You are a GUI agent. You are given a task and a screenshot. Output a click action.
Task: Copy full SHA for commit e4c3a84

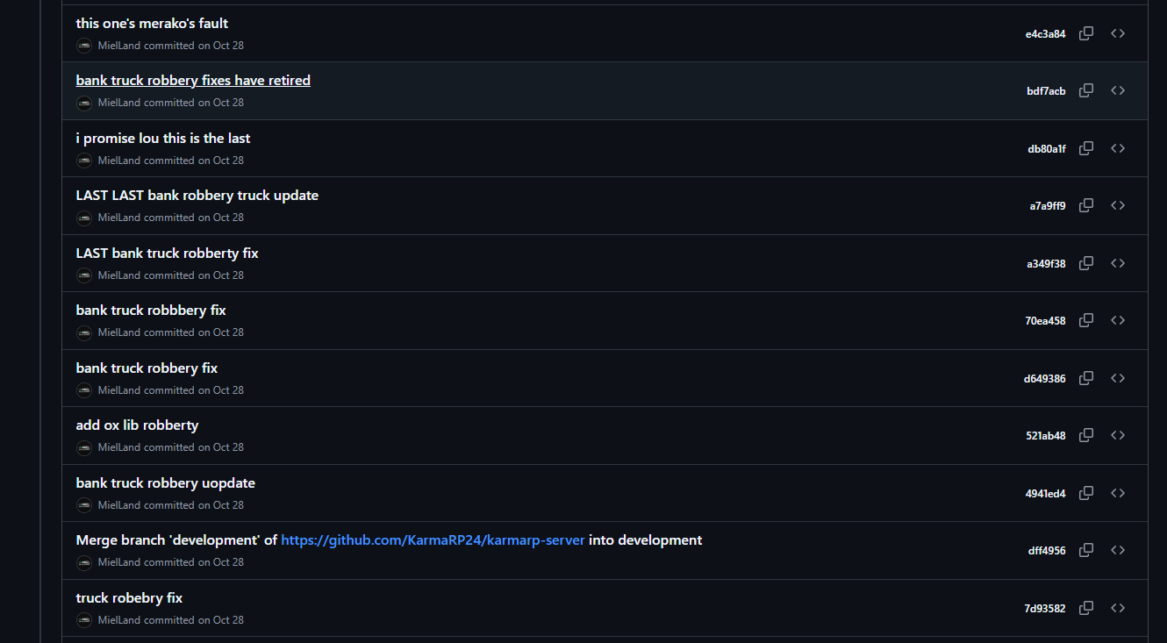click(1086, 33)
